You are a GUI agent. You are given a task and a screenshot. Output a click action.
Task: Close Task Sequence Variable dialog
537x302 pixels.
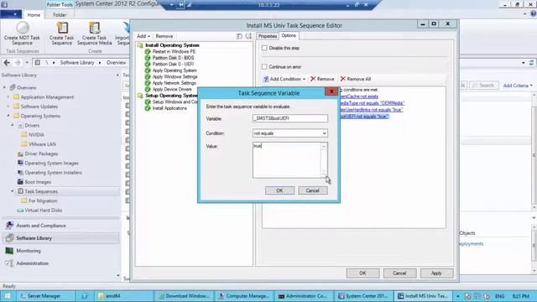(331, 91)
